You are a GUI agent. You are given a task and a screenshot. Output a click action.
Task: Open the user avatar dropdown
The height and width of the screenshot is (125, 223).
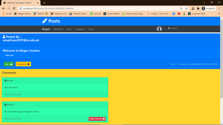160,29
